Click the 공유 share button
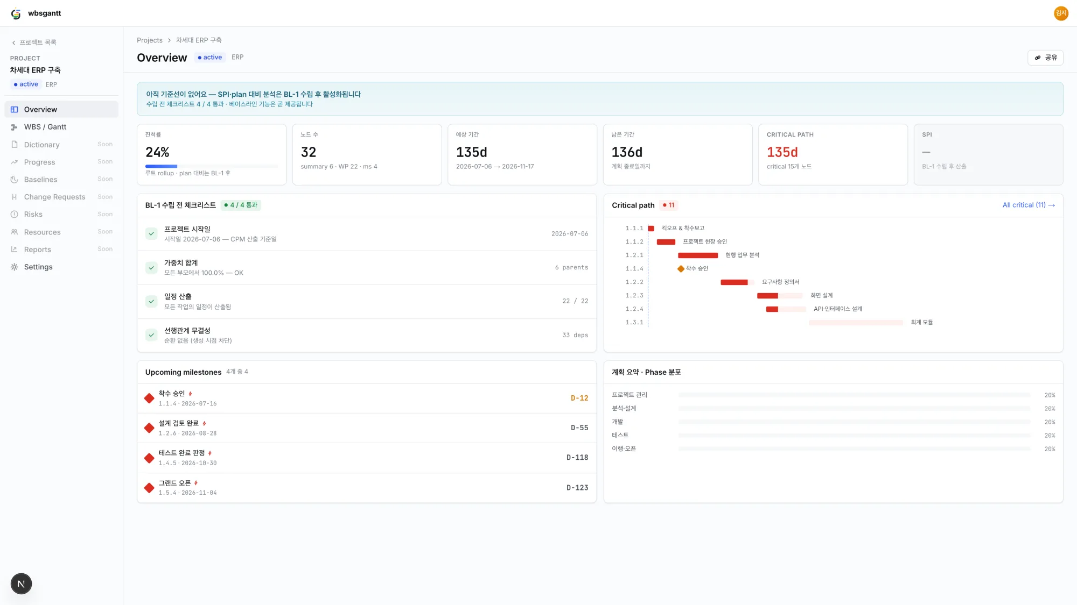The image size is (1077, 605). (x=1045, y=58)
